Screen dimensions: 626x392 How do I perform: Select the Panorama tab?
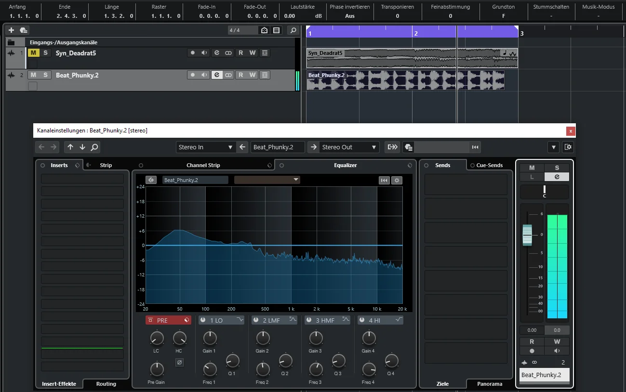[x=490, y=384]
